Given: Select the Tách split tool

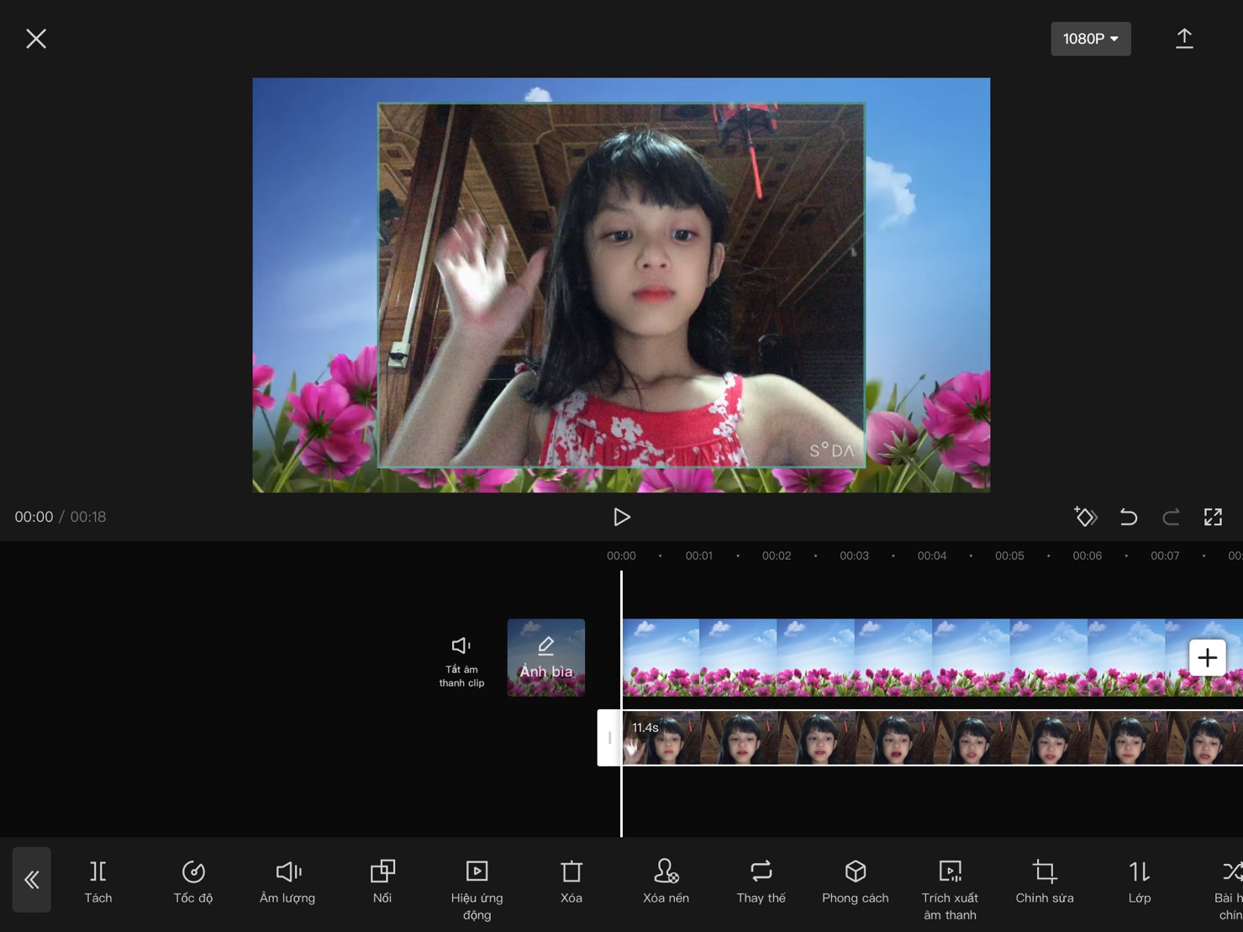Looking at the screenshot, I should [97, 882].
